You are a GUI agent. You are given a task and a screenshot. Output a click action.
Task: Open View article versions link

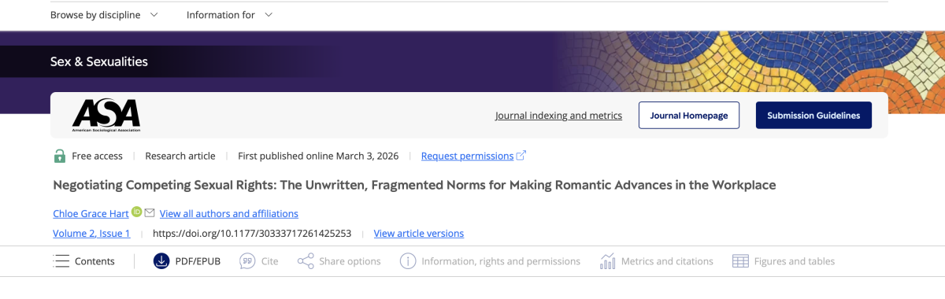419,233
